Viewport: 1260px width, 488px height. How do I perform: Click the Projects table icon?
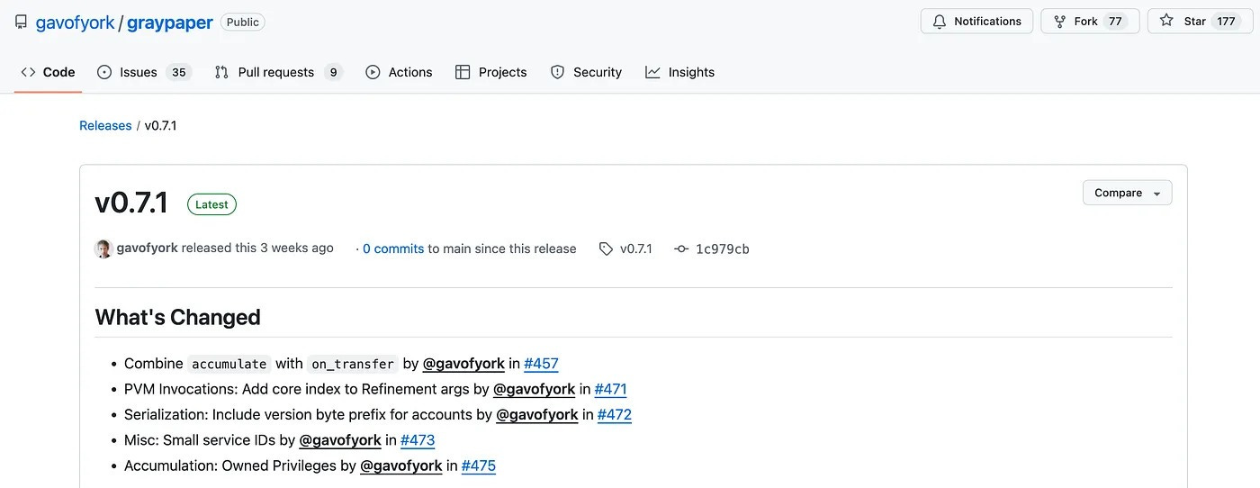pos(463,72)
